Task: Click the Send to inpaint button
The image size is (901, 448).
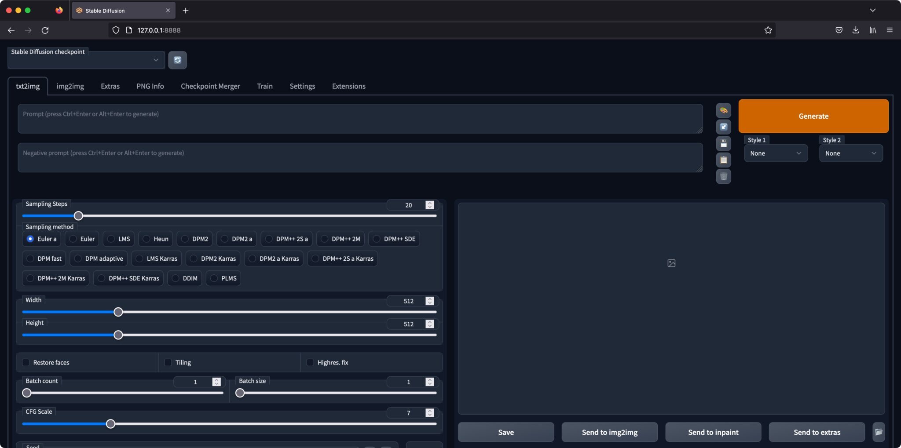Action: (x=713, y=432)
